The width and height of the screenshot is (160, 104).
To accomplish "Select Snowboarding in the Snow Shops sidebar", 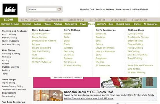I will pos(9,93).
